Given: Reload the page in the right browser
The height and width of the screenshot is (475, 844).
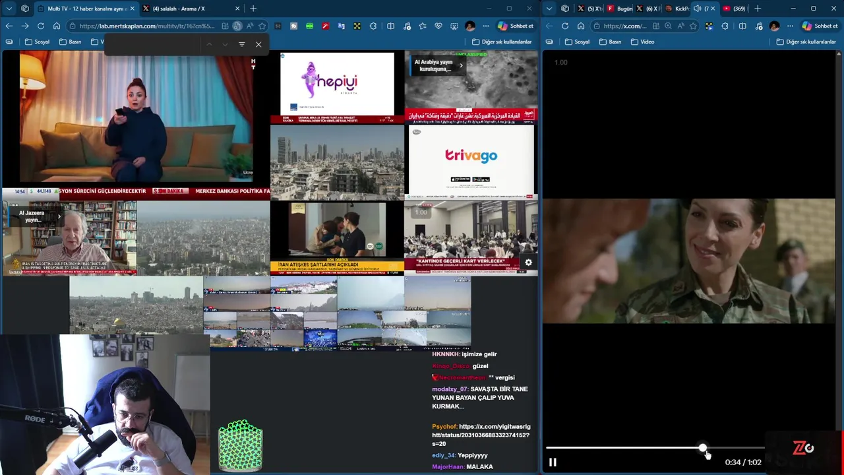Looking at the screenshot, I should pos(565,26).
